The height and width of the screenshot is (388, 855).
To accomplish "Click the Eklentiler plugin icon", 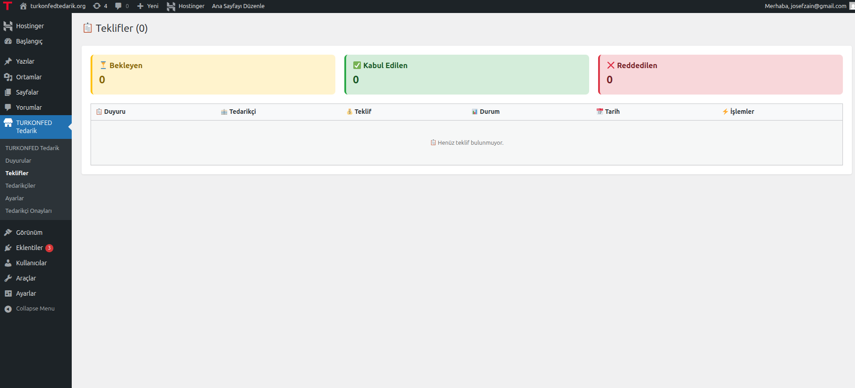I will [x=8, y=248].
